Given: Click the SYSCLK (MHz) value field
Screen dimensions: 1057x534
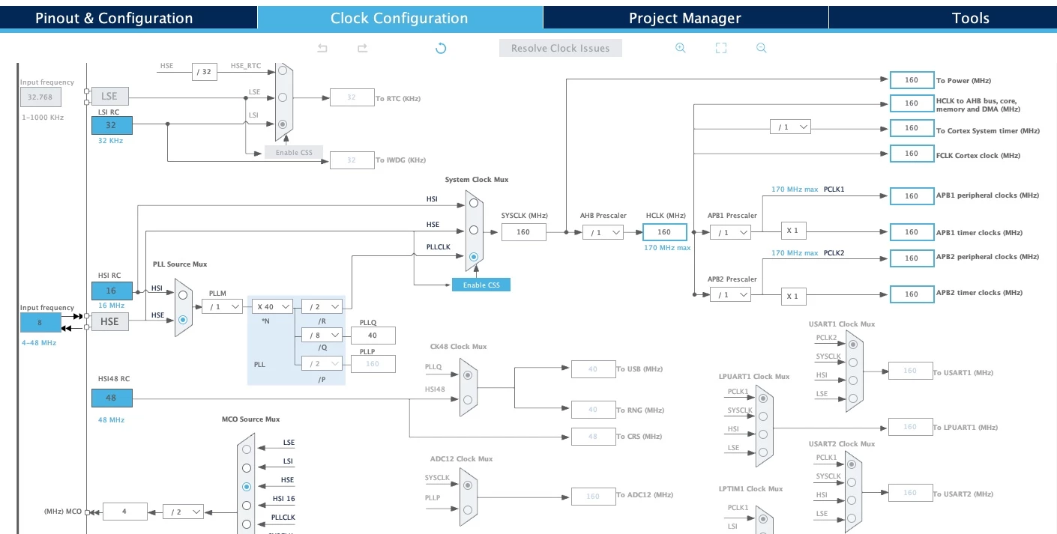Looking at the screenshot, I should tap(523, 232).
